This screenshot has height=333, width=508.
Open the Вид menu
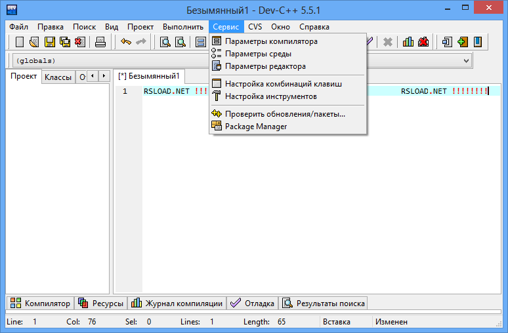pyautogui.click(x=112, y=27)
